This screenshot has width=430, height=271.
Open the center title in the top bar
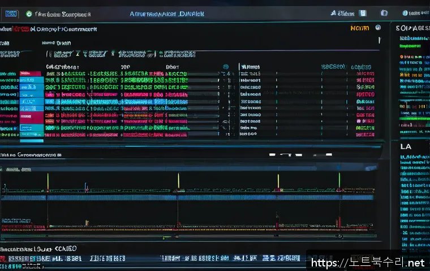pyautogui.click(x=166, y=14)
